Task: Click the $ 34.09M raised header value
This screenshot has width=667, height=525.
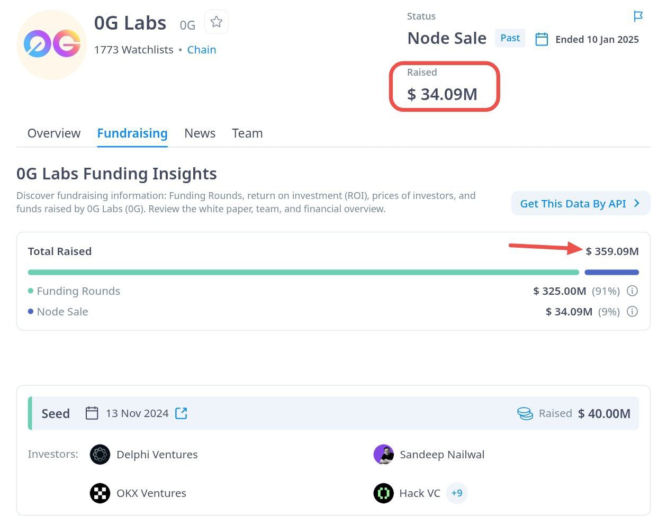Action: click(x=442, y=94)
